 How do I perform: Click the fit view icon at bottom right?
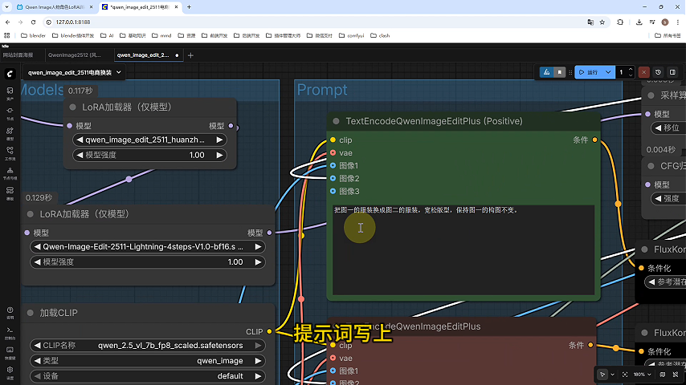pos(625,375)
